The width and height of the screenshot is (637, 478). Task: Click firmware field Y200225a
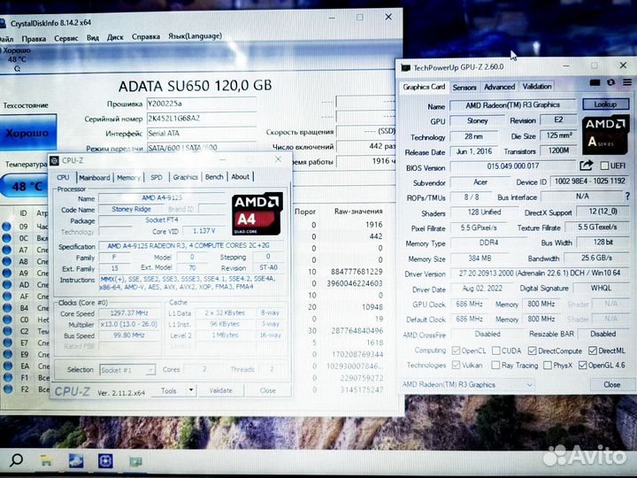point(202,104)
